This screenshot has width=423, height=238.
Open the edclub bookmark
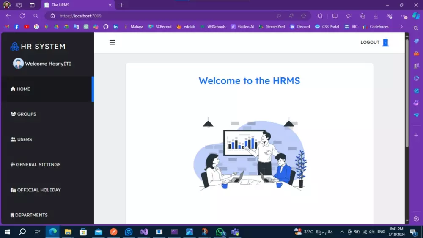(x=186, y=27)
